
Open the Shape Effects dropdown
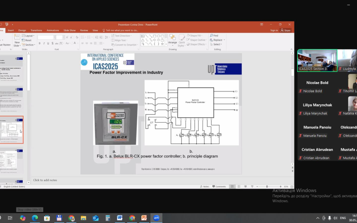point(196,44)
